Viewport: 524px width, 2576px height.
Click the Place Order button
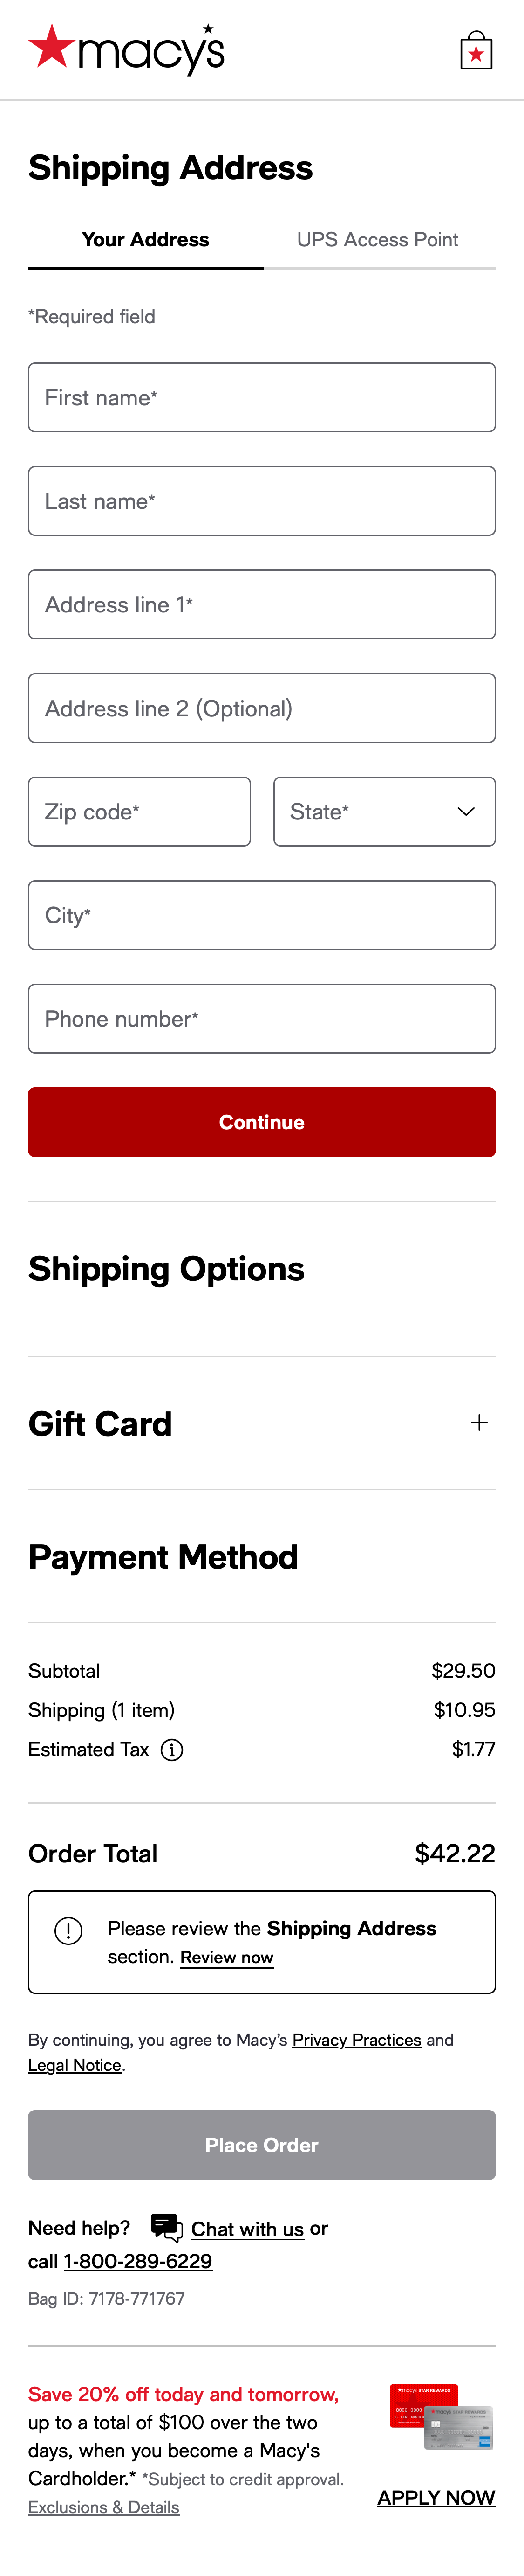tap(261, 2144)
